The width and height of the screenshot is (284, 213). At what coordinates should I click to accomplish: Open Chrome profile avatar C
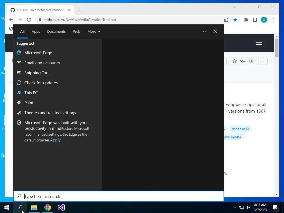[264, 20]
